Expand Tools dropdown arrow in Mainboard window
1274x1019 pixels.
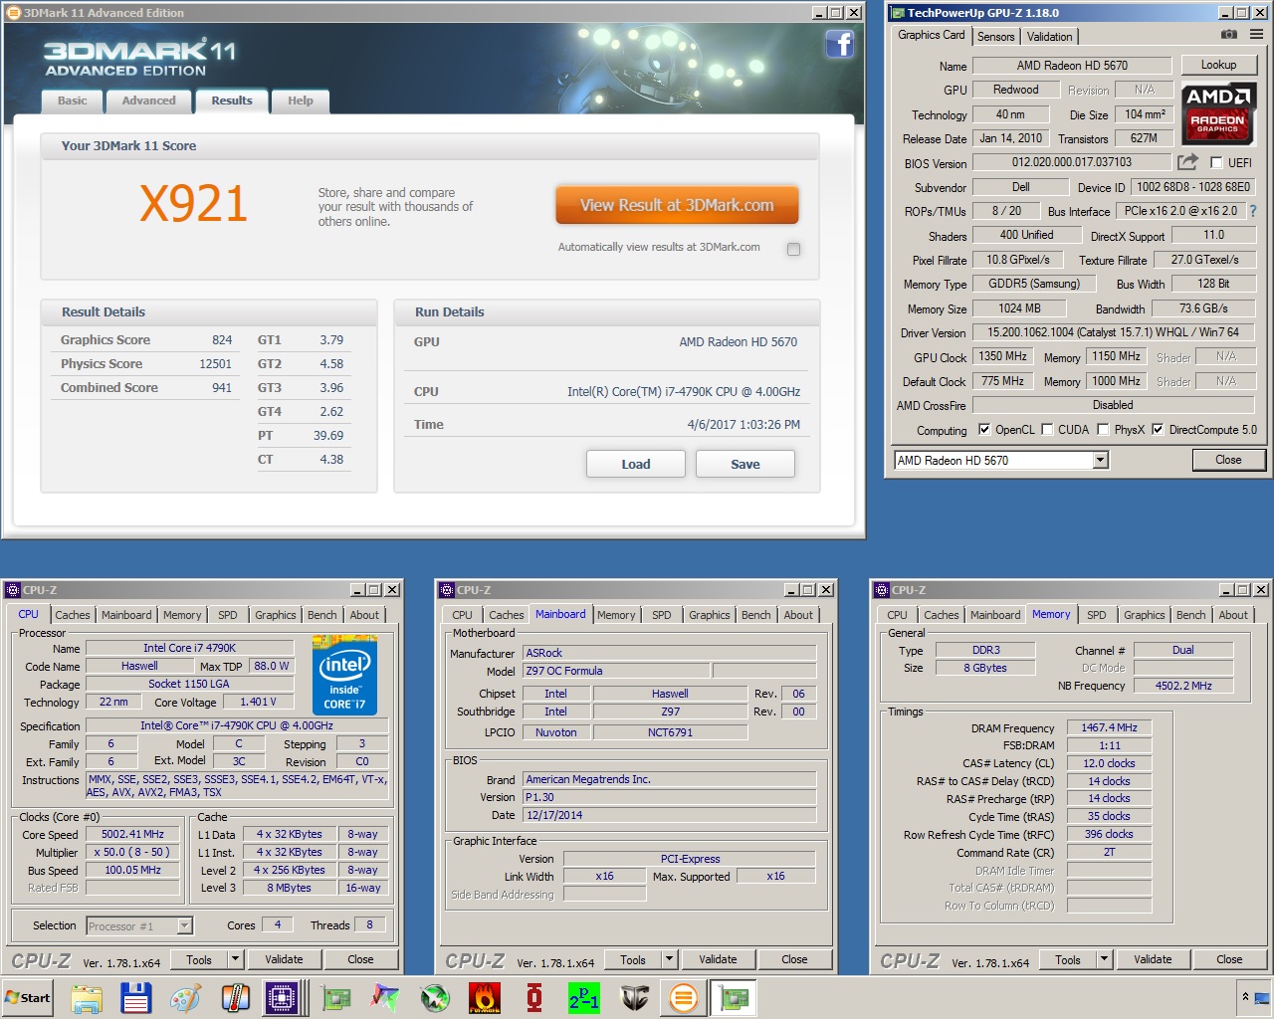669,959
